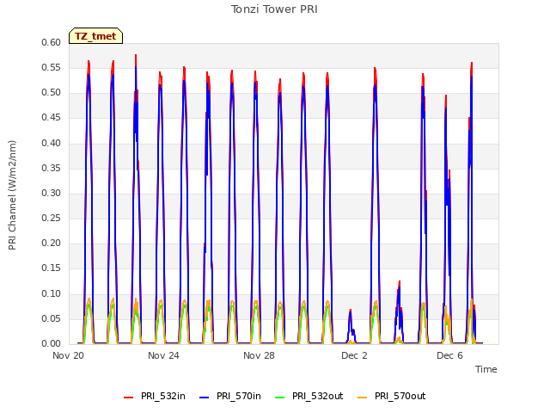Click the 0.60 y-axis tick label
Image resolution: width=550 pixels, height=413 pixels.
point(52,43)
